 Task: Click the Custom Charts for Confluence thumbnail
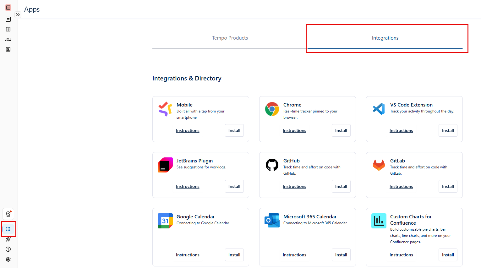click(379, 221)
